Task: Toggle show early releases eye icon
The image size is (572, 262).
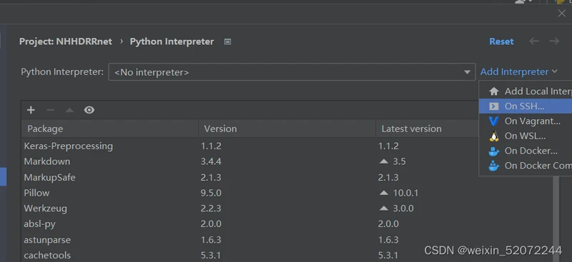Action: 89,110
